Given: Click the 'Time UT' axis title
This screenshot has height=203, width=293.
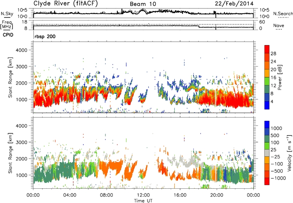Looking at the screenshot, I should pos(143,200).
